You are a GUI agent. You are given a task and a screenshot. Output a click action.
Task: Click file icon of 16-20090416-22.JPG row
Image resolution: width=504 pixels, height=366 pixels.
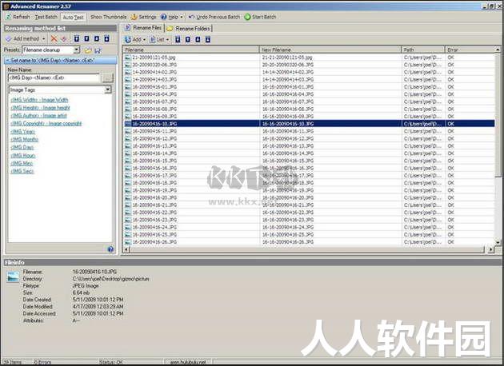click(x=128, y=213)
